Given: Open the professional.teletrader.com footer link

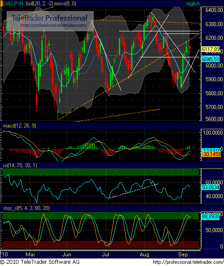Looking at the screenshot, I should pos(188,262).
